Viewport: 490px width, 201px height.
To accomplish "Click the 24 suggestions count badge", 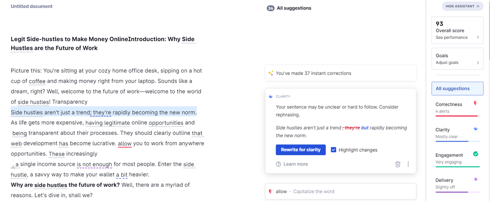I will (x=270, y=8).
